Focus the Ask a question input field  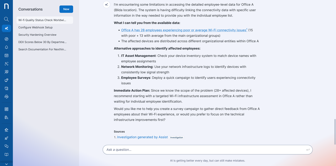point(205,150)
